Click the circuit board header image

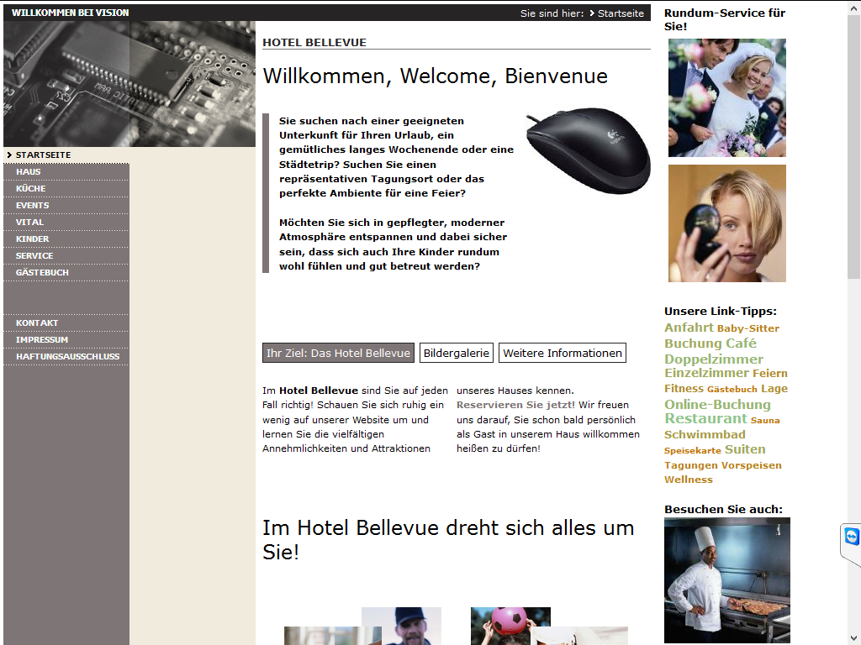click(129, 84)
